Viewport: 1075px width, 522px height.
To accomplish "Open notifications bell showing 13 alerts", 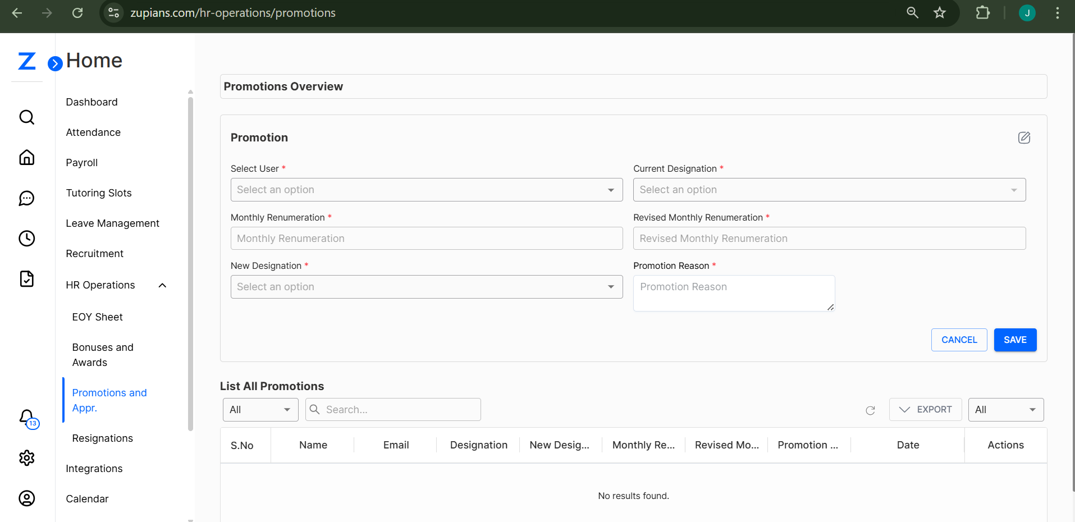I will coord(26,418).
